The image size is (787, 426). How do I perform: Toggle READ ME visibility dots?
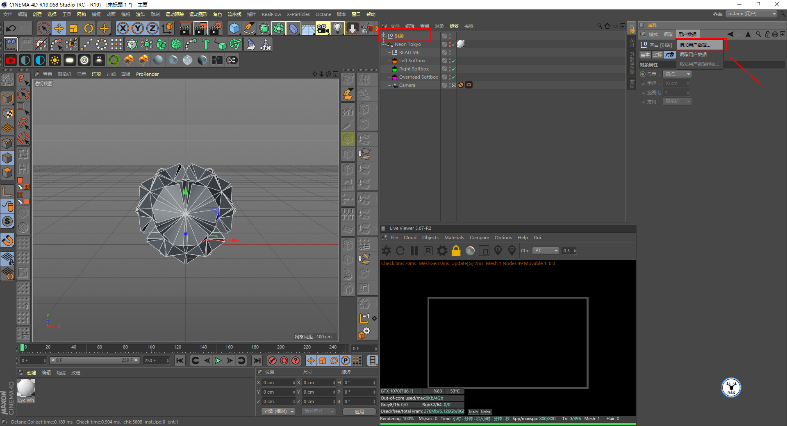tap(450, 52)
